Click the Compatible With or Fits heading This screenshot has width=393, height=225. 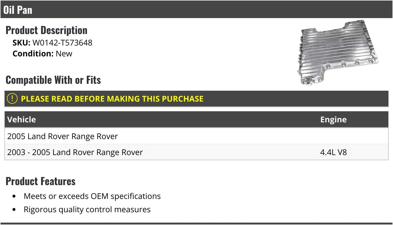coord(53,80)
